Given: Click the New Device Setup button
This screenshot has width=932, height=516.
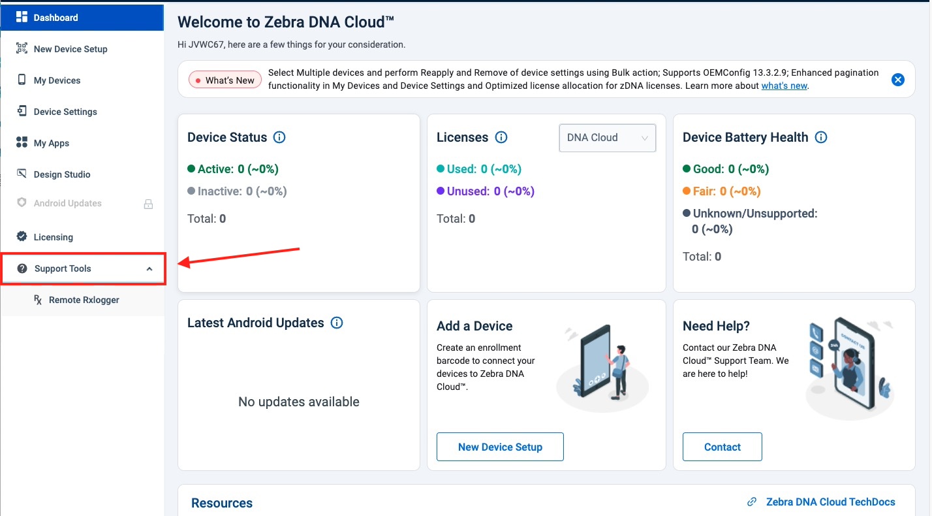Looking at the screenshot, I should [x=500, y=447].
